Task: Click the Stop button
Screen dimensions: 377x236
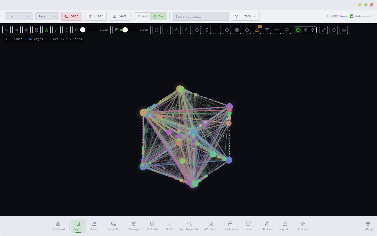Action: click(x=72, y=16)
